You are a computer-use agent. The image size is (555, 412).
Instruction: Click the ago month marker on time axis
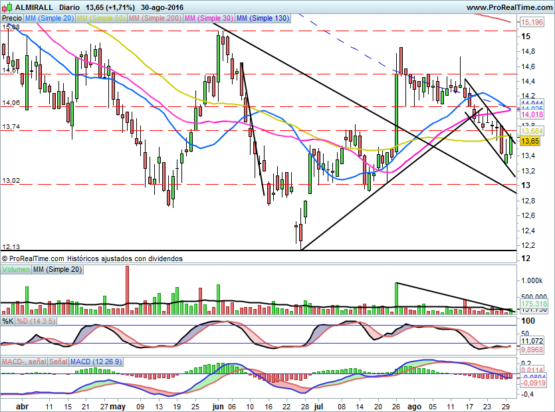[415, 407]
